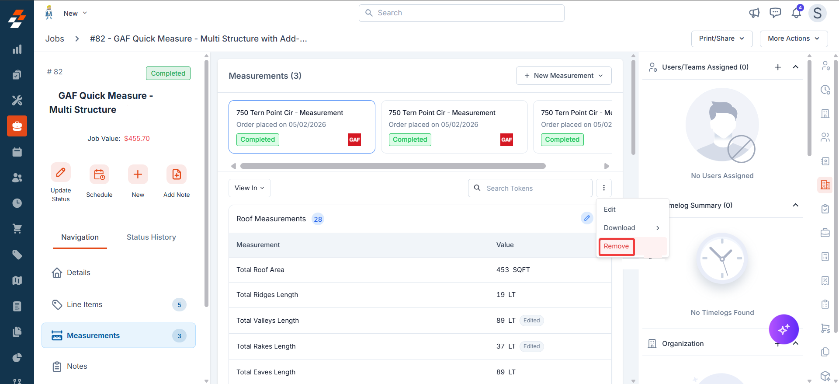Open the three-dot measurement options menu
Viewport: 839px width, 384px height.
click(x=604, y=188)
